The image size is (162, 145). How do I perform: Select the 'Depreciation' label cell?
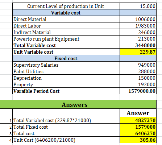tap(66, 78)
